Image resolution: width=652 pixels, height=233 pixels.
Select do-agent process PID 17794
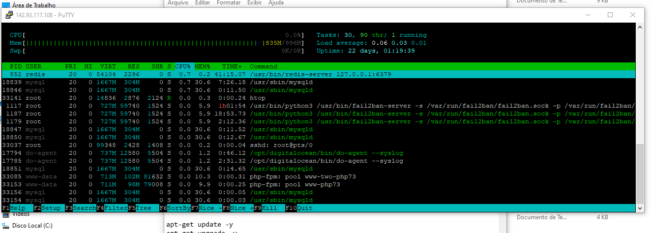[319, 153]
